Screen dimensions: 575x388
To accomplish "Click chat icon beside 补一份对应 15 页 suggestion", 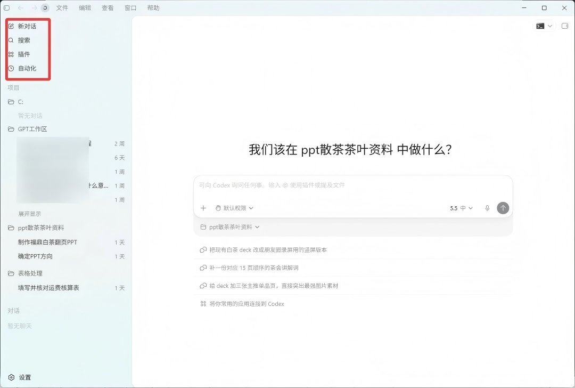I will 203,268.
